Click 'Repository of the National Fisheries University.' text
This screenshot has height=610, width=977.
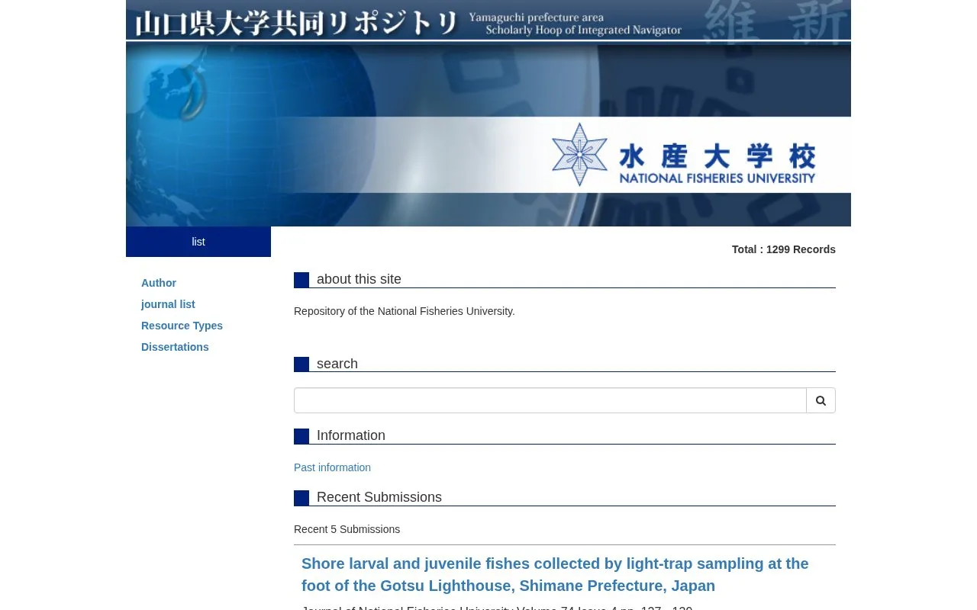tap(405, 311)
